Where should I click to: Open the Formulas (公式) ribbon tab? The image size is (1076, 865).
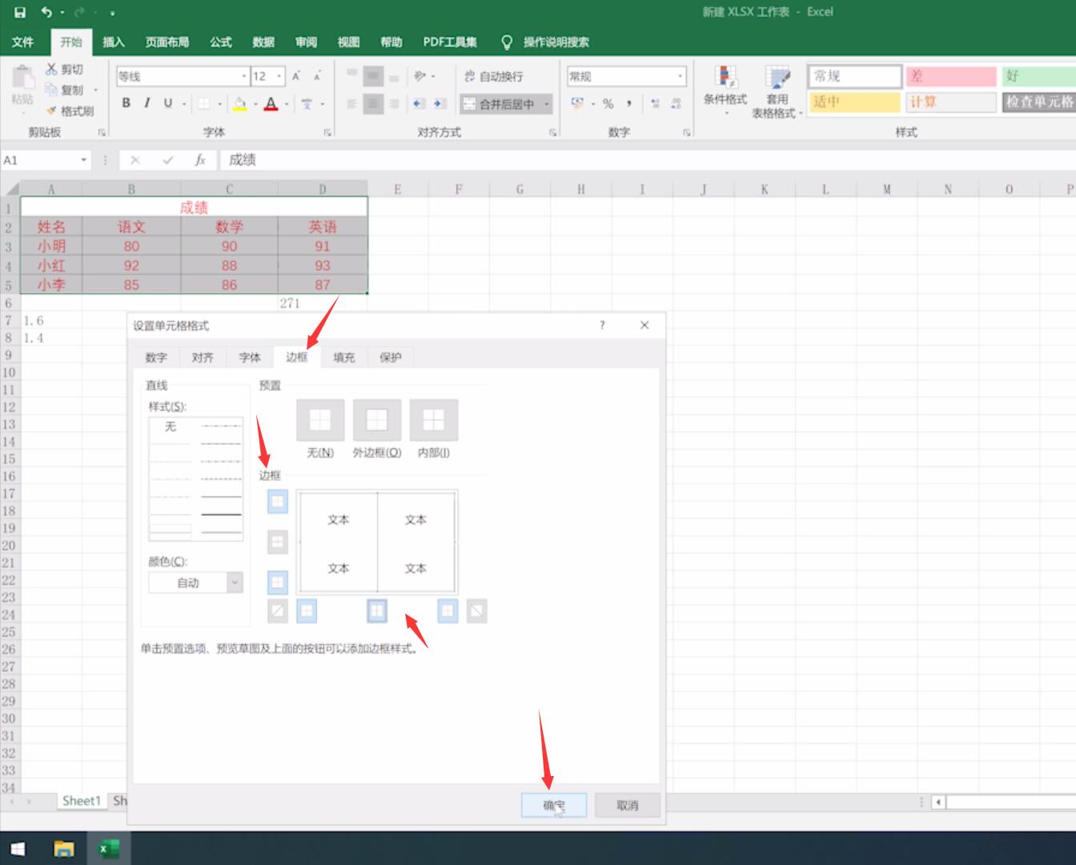[x=220, y=42]
